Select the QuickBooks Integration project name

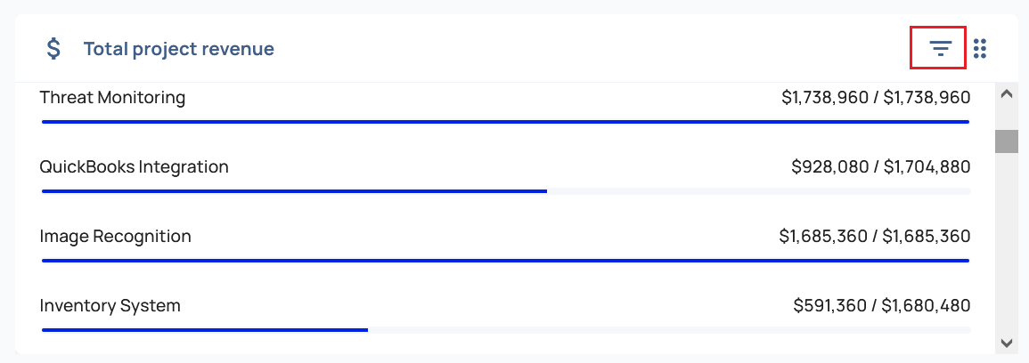tap(134, 166)
